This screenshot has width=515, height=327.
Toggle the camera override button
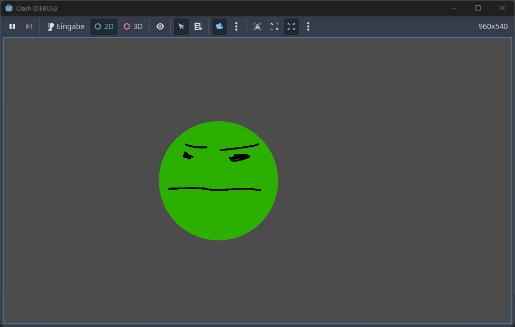point(219,26)
